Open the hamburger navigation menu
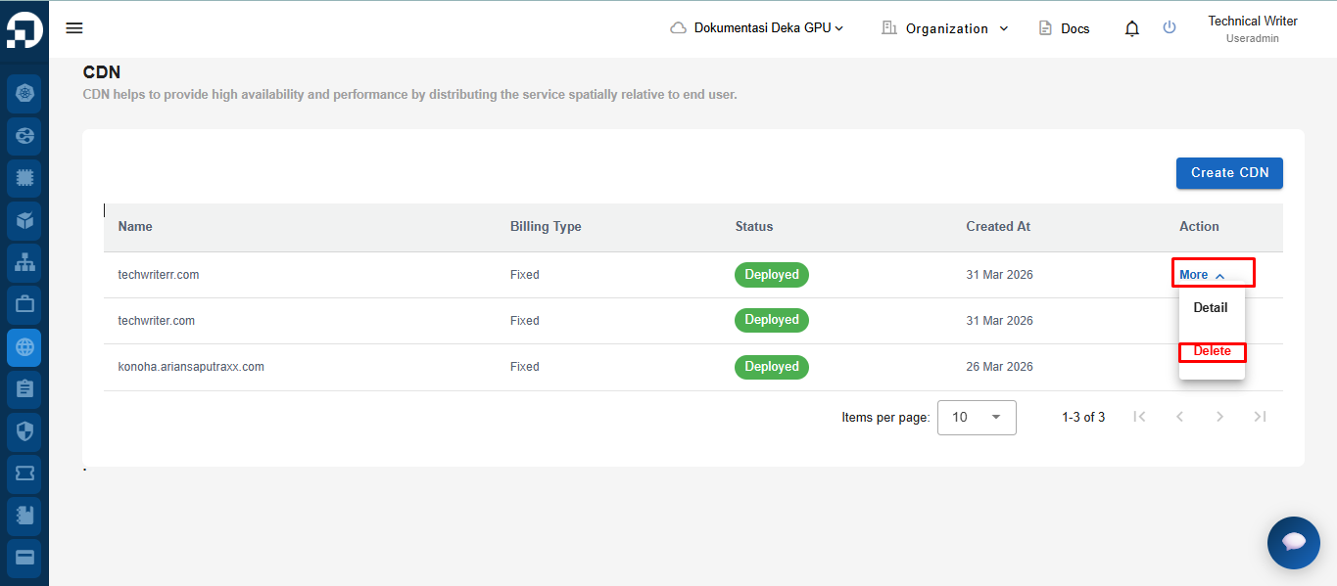 tap(74, 28)
